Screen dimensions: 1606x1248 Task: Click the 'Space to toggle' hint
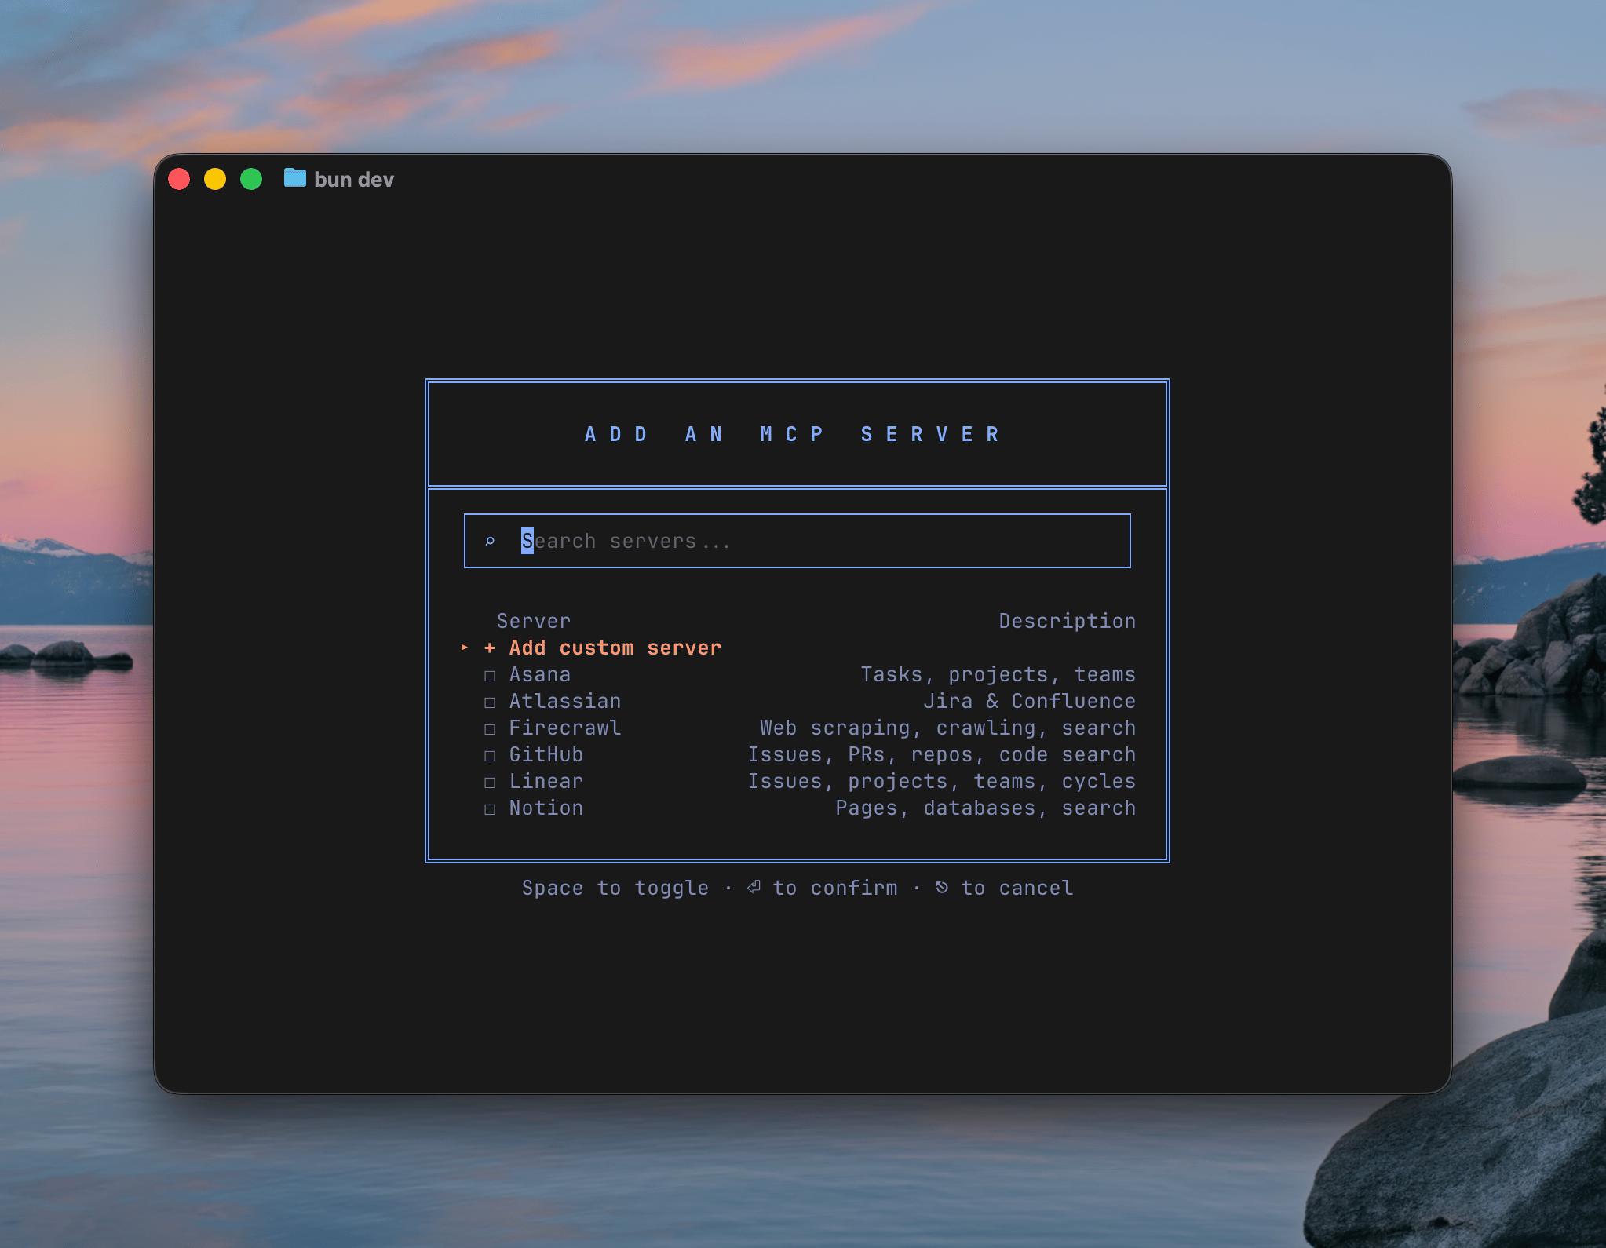coord(615,888)
